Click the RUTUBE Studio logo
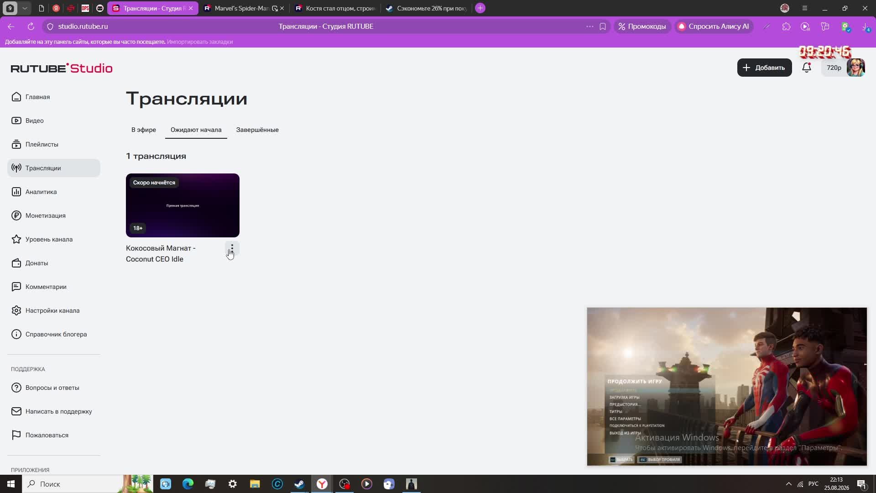The width and height of the screenshot is (876, 493). pyautogui.click(x=62, y=68)
